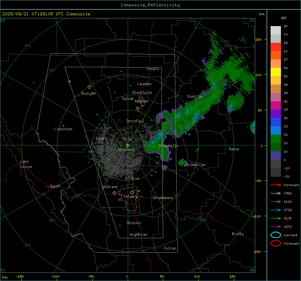The image size is (301, 281).
Task: Click the 42 dBZ magenta swatch
Action: click(276, 105)
